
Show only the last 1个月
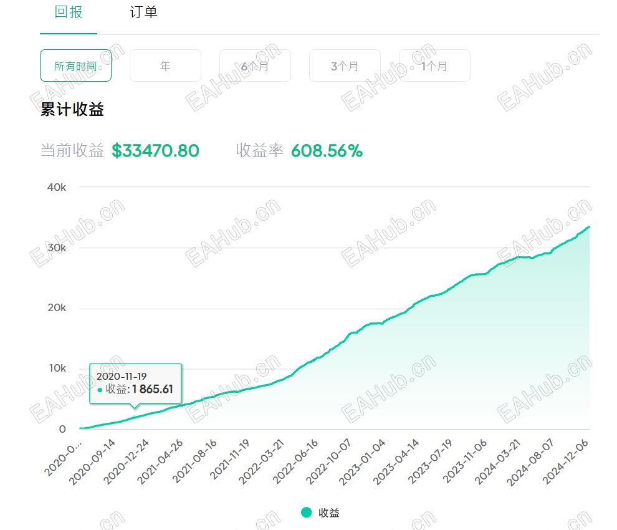434,65
